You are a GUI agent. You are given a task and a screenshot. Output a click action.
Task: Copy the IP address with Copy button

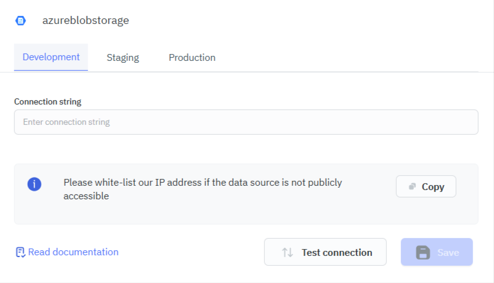click(x=426, y=186)
